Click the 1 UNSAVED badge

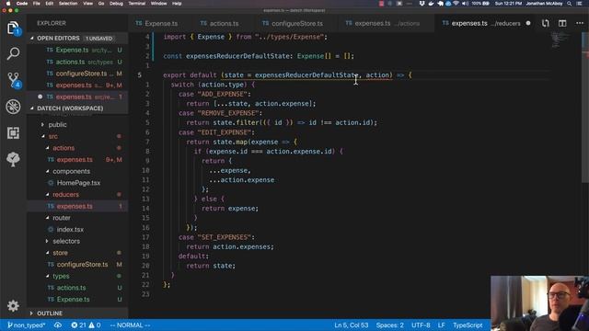[98, 39]
